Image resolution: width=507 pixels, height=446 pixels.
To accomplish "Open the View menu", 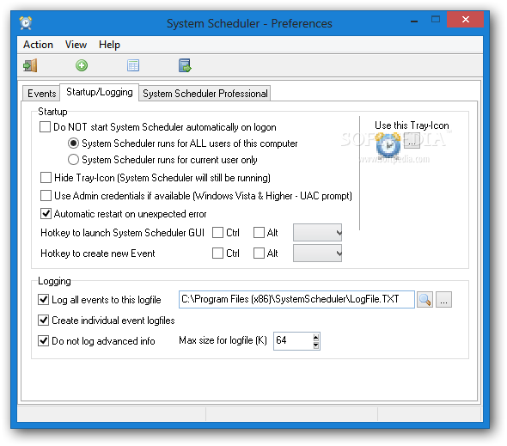I will click(x=76, y=45).
